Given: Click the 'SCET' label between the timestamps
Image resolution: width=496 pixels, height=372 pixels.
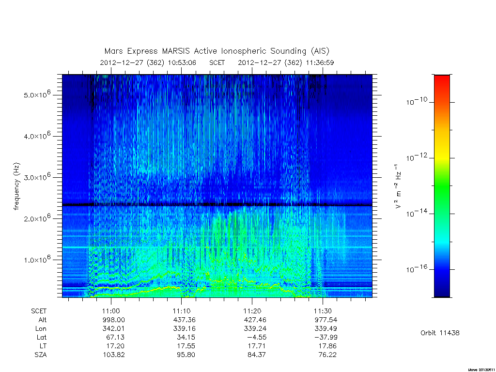Looking at the screenshot, I should (217, 62).
